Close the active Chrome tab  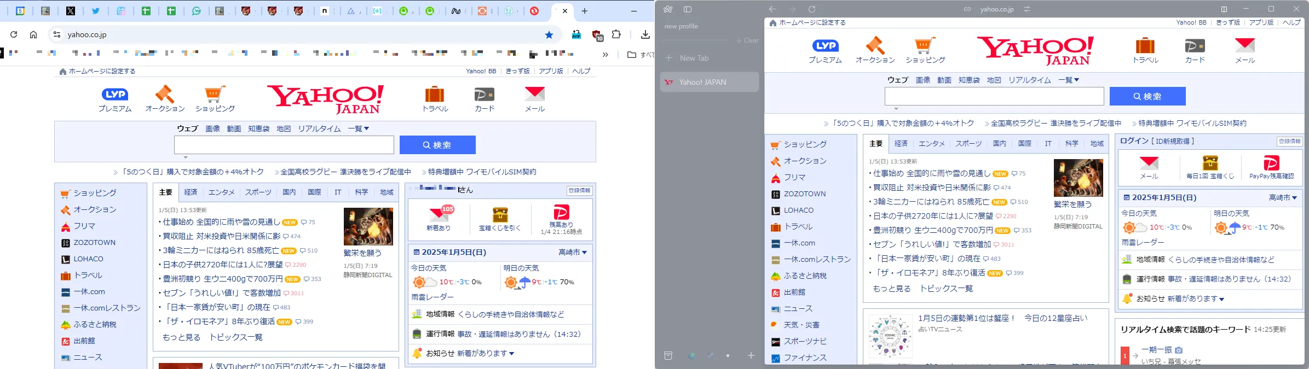(565, 11)
